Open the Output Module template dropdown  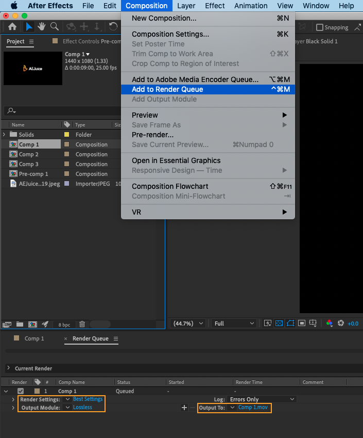pyautogui.click(x=67, y=408)
